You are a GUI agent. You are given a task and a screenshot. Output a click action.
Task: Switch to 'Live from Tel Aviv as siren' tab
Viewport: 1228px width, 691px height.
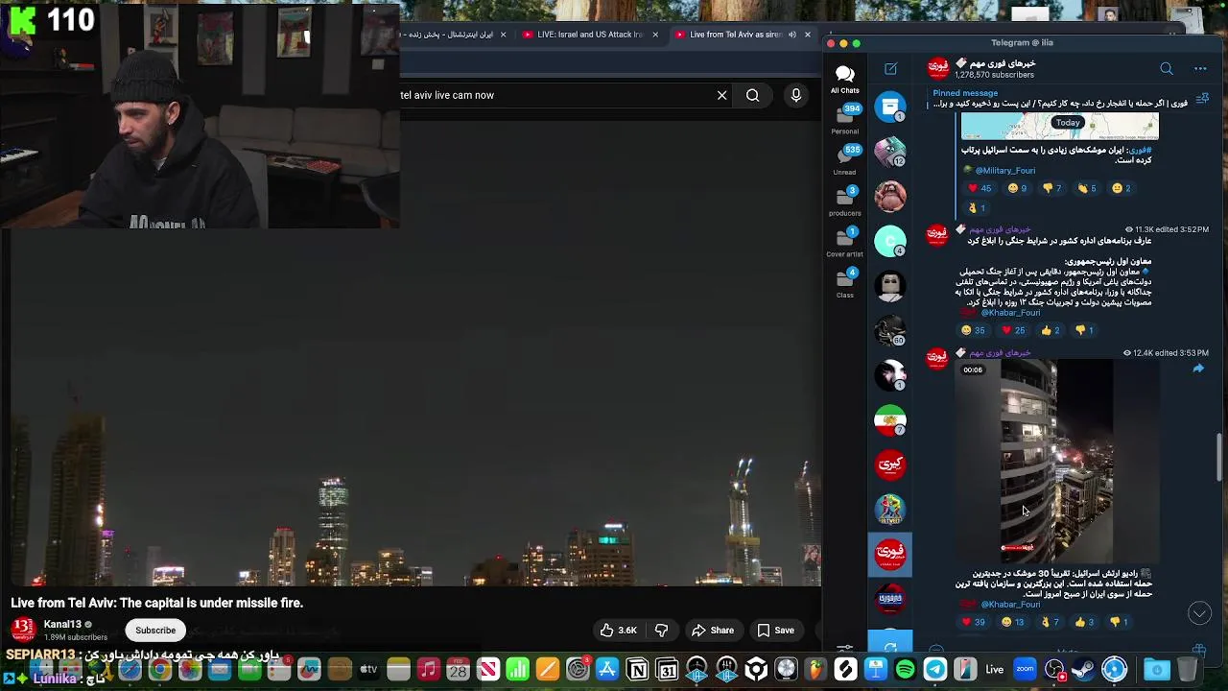[734, 35]
